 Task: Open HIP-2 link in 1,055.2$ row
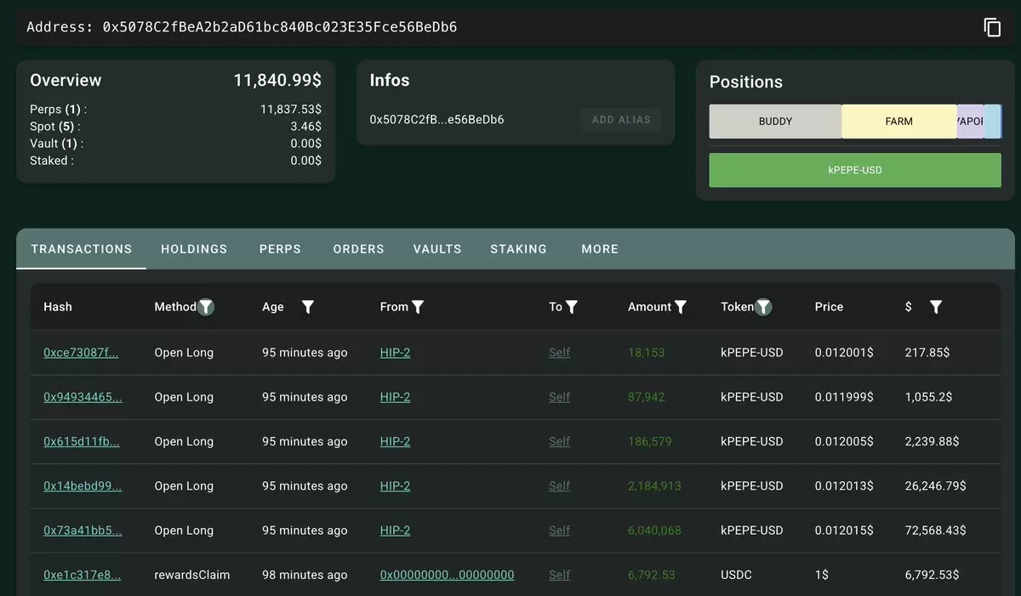(x=395, y=397)
